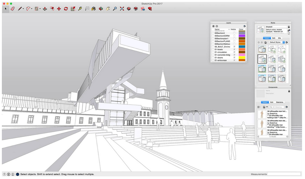The image size is (305, 179).
Task: Pick the Paint Bucket tool
Action: coord(94,9)
